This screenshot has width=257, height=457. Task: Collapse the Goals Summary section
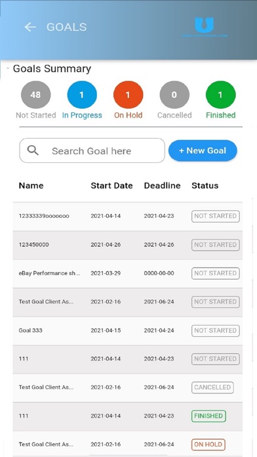tap(8, 68)
